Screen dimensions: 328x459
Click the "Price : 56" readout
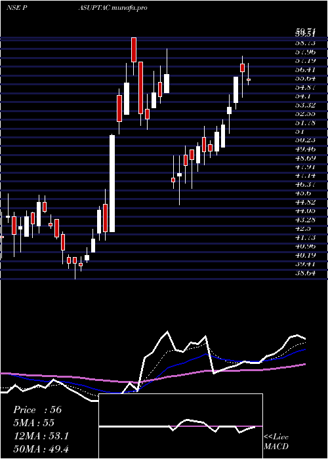[37, 410]
